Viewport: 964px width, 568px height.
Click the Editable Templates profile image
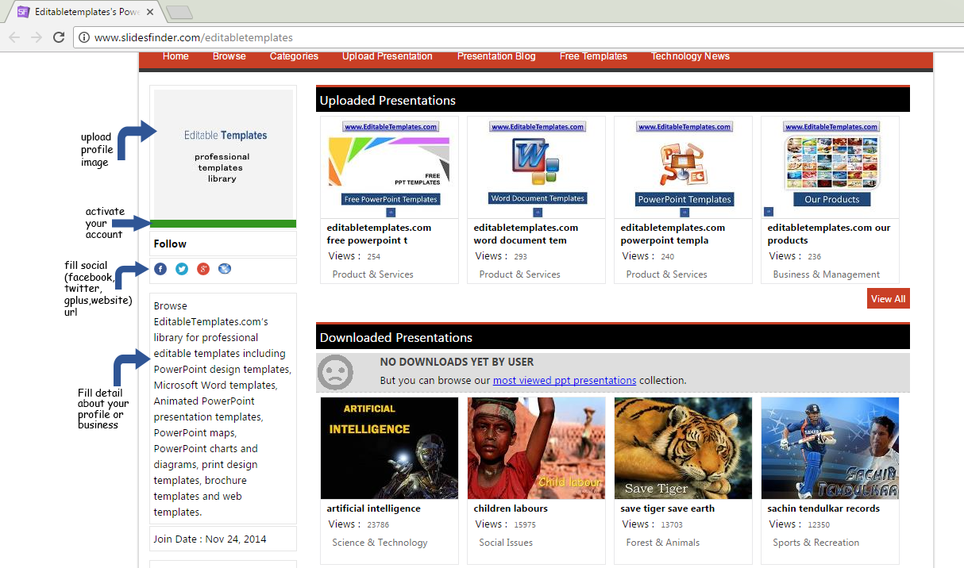pos(223,153)
